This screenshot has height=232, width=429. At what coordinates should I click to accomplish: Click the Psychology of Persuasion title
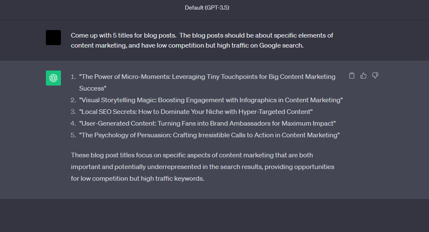click(x=209, y=135)
